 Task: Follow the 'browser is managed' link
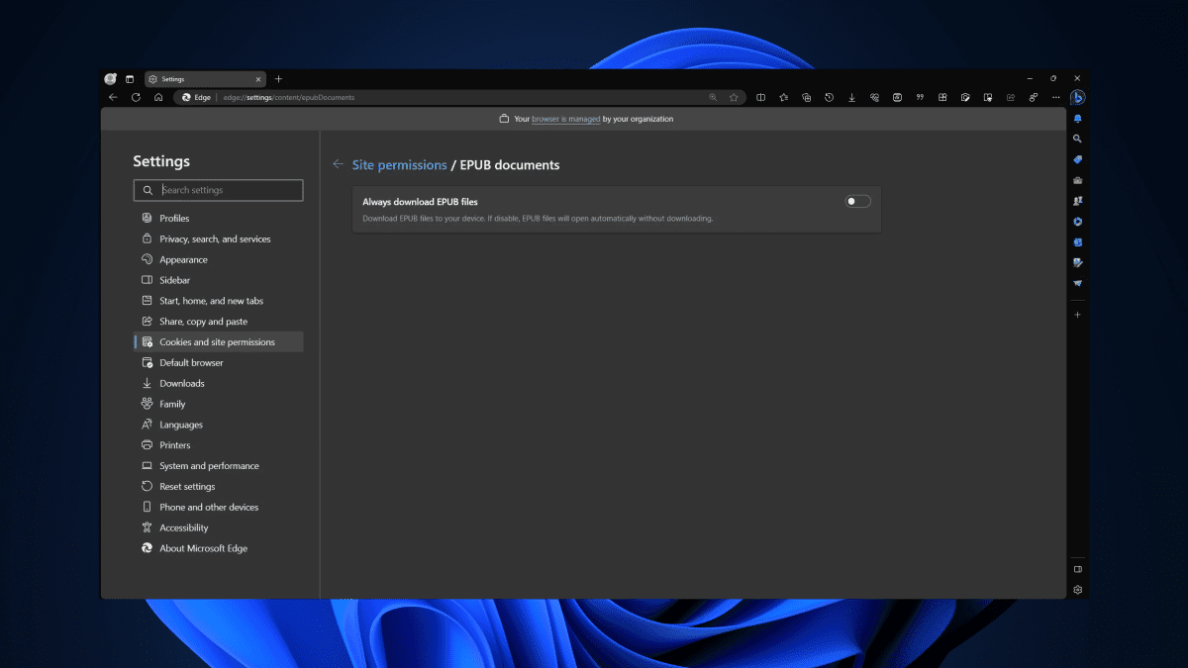click(565, 119)
